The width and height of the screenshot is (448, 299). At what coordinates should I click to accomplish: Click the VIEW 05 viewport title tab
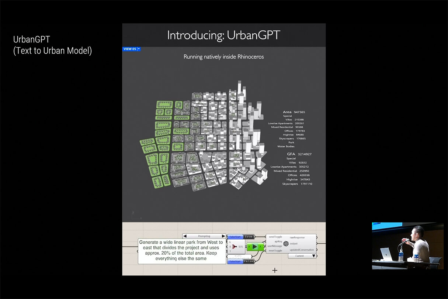(129, 49)
